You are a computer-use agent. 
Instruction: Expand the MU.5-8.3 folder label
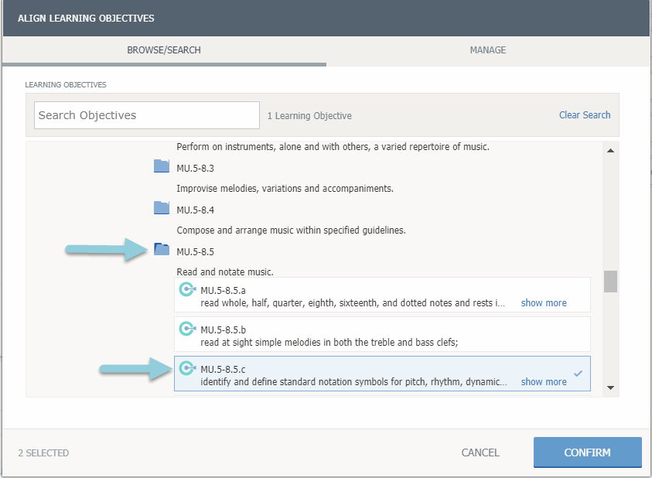tap(195, 168)
